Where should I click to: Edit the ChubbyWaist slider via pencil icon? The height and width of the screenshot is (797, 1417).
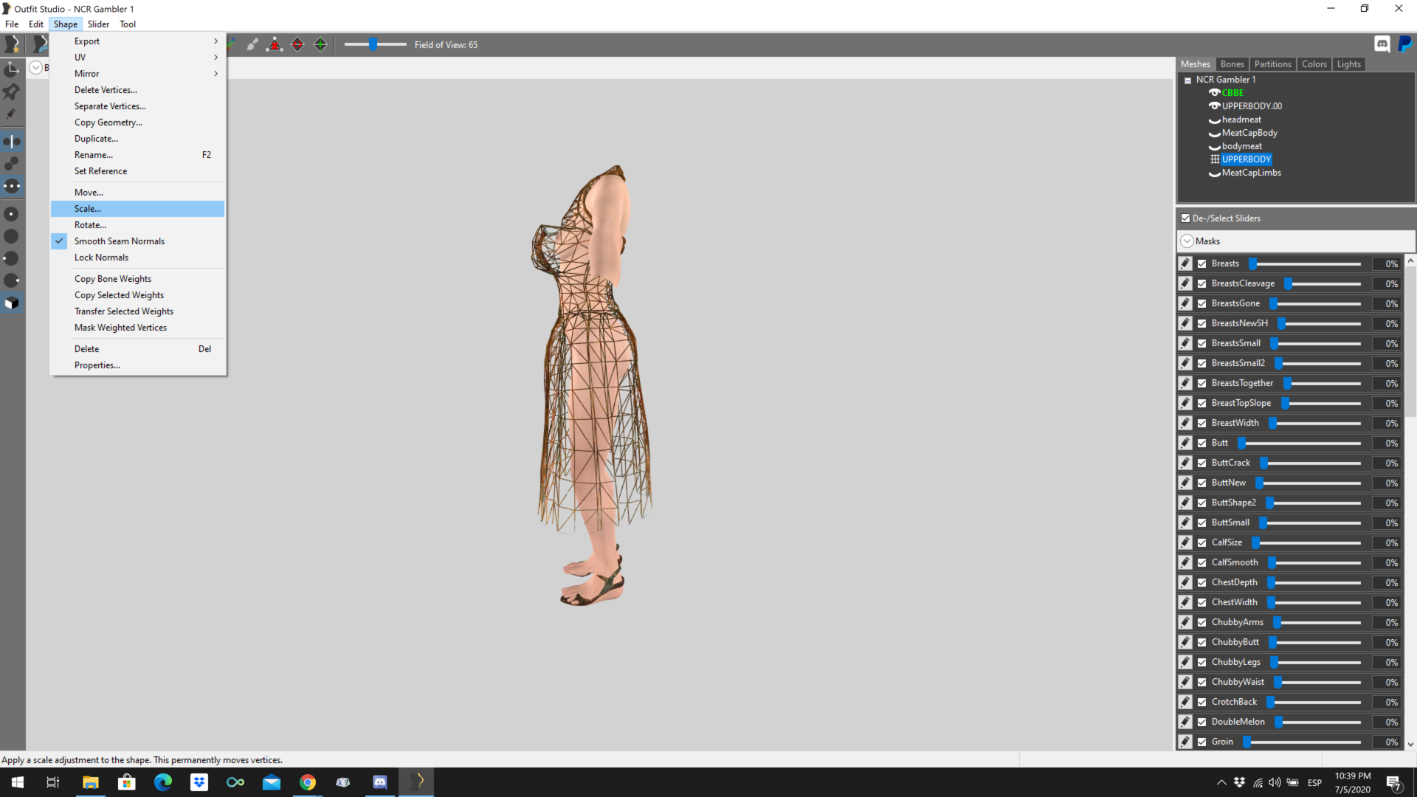(1185, 682)
